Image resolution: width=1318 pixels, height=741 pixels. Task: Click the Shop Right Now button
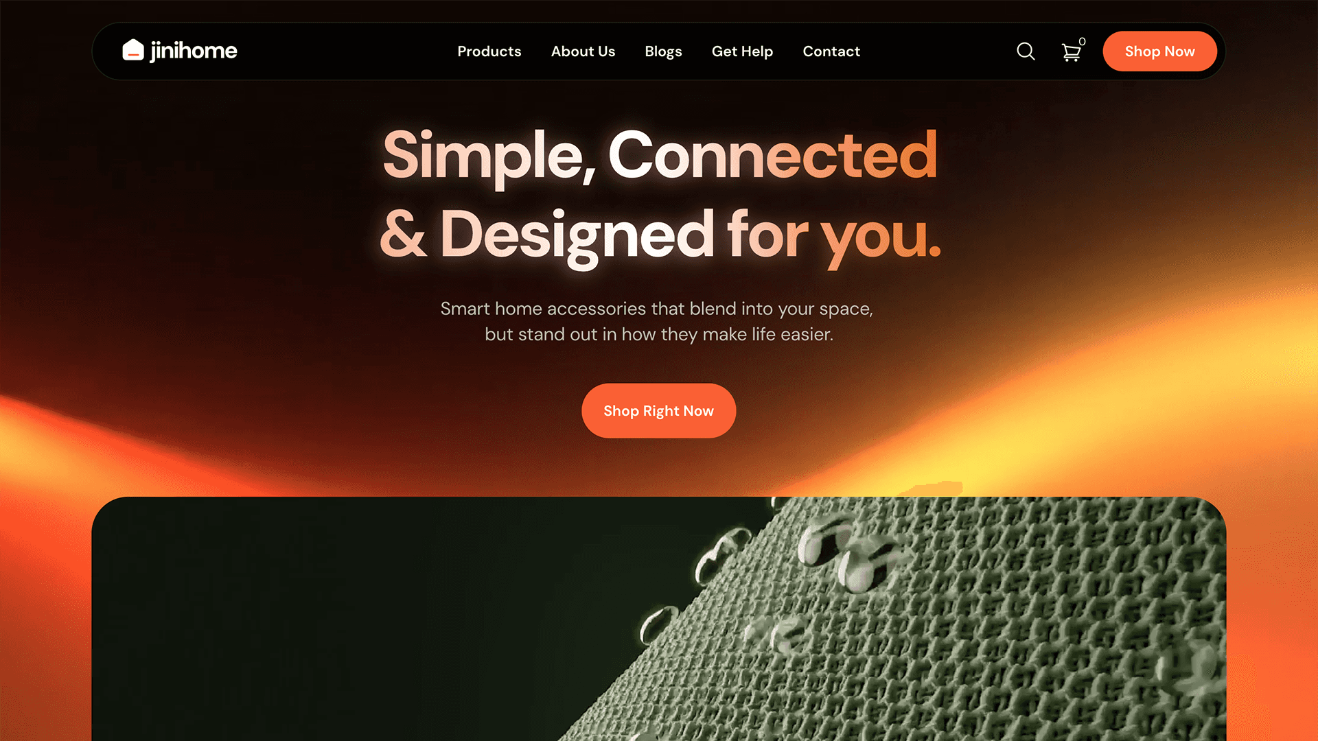[658, 411]
